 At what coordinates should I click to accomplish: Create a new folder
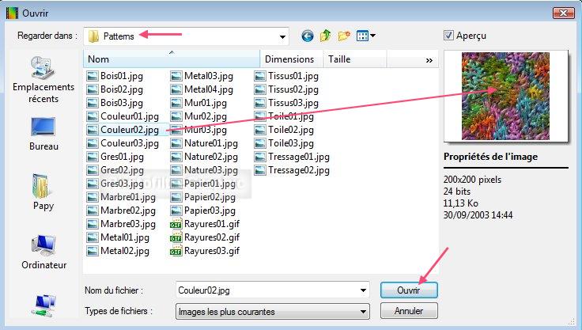(x=344, y=36)
